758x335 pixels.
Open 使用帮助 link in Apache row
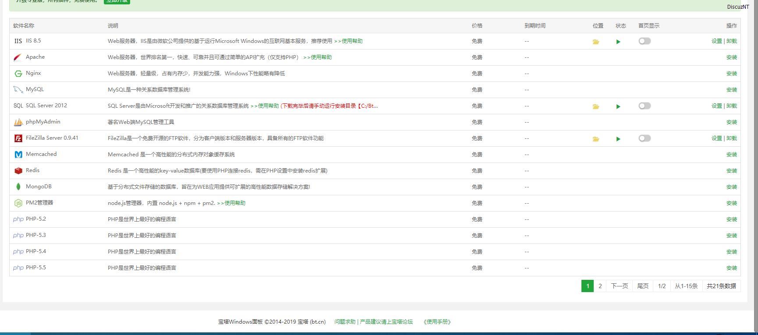(318, 57)
